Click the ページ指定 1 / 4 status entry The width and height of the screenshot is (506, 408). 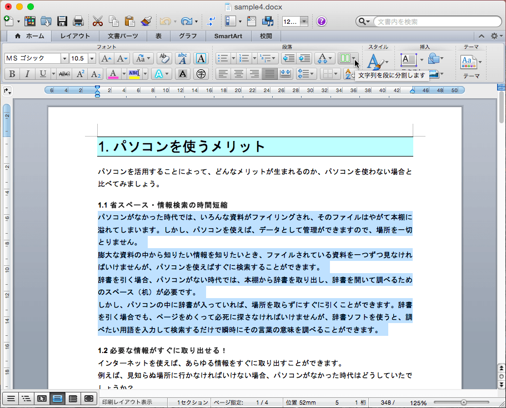click(x=247, y=402)
